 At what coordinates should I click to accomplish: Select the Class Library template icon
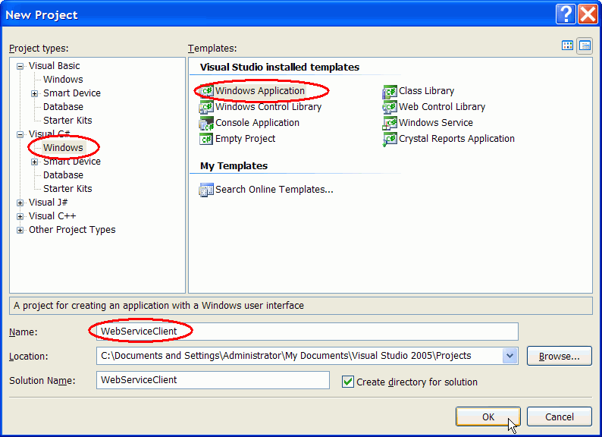point(389,92)
